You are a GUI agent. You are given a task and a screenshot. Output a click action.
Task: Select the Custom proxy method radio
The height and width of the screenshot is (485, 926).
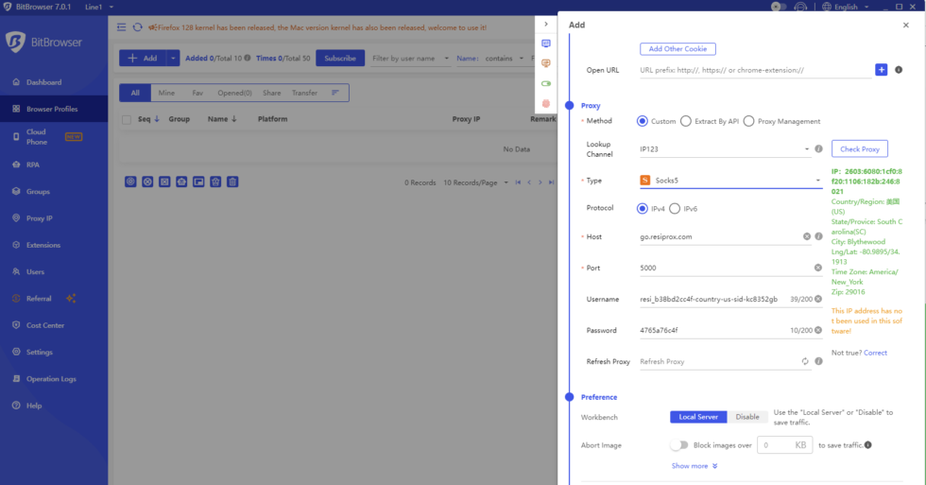tap(642, 121)
